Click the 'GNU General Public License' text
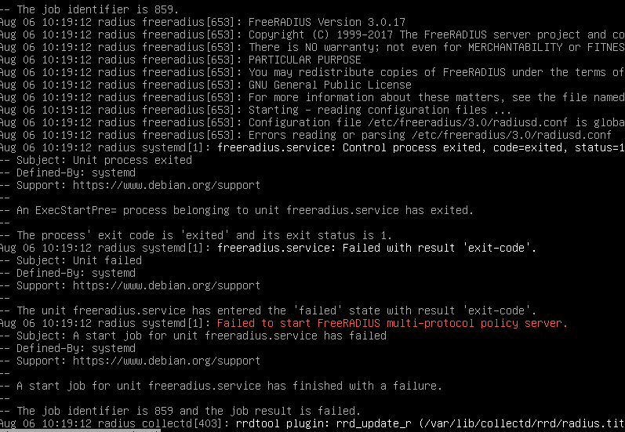Viewport: 625px width, 432px height. [329, 85]
